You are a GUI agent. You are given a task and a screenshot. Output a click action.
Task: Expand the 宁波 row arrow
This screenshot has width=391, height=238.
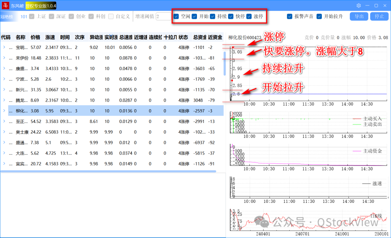pyautogui.click(x=4, y=79)
